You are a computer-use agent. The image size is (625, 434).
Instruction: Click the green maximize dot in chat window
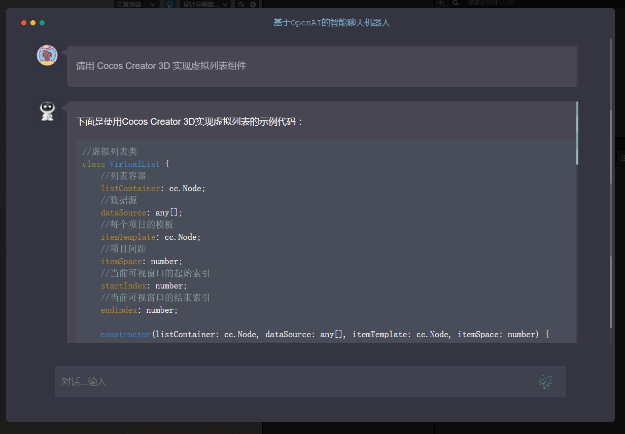[42, 23]
